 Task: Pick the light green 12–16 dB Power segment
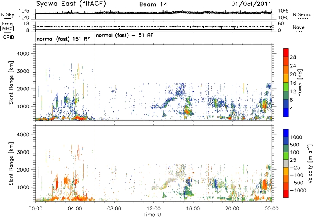(x=286, y=87)
